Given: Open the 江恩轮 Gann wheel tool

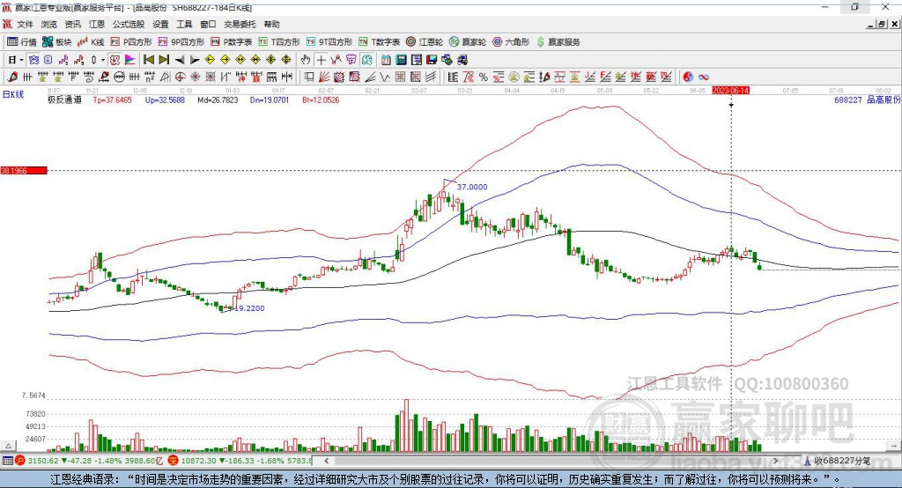Looking at the screenshot, I should coord(424,42).
